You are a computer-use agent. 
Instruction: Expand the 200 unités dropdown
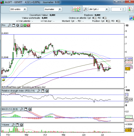[x=25, y=9]
